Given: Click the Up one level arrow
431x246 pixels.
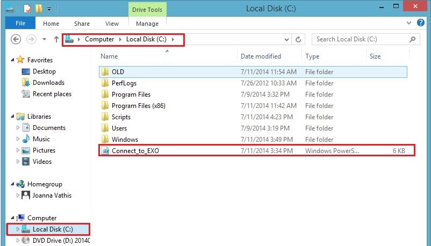Looking at the screenshot, I should click(56, 39).
